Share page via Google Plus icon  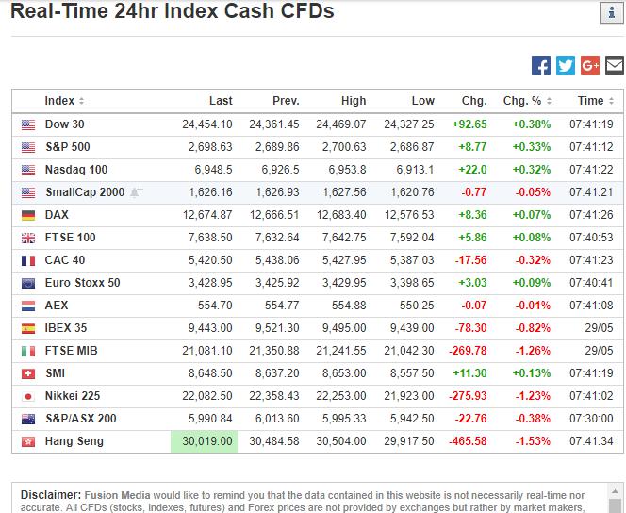(x=590, y=65)
